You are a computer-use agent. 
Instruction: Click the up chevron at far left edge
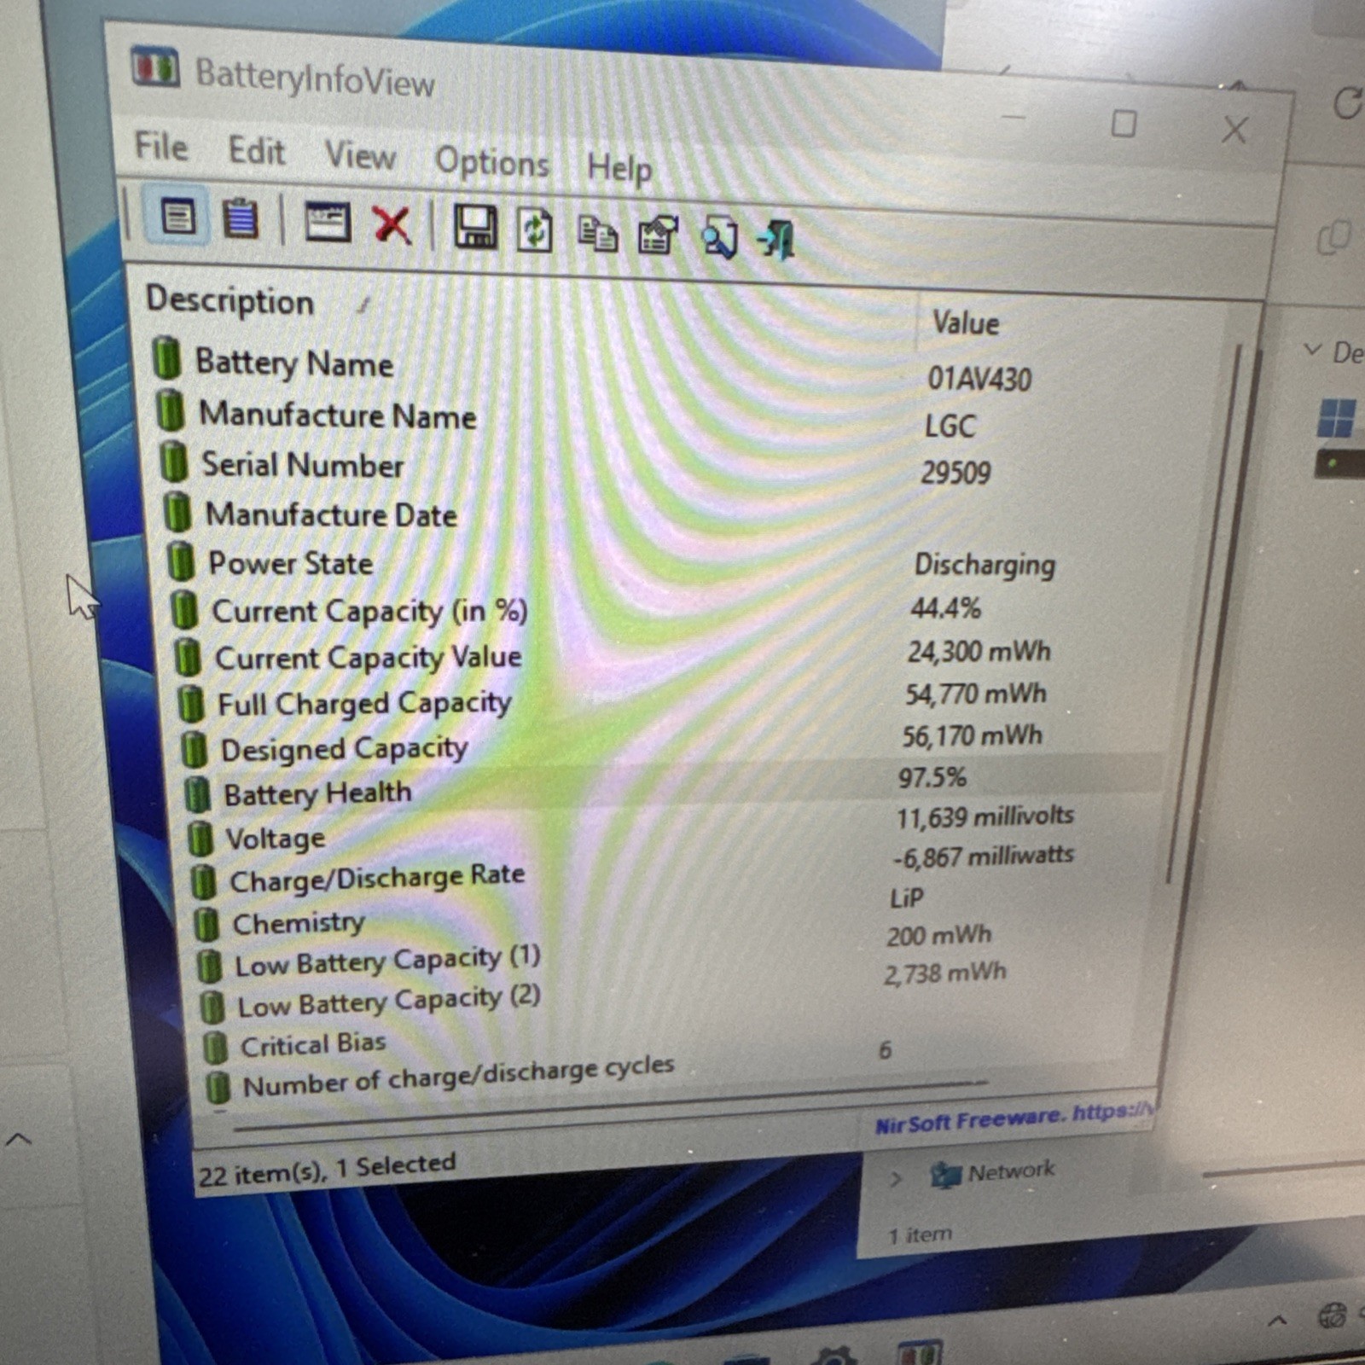(19, 1138)
